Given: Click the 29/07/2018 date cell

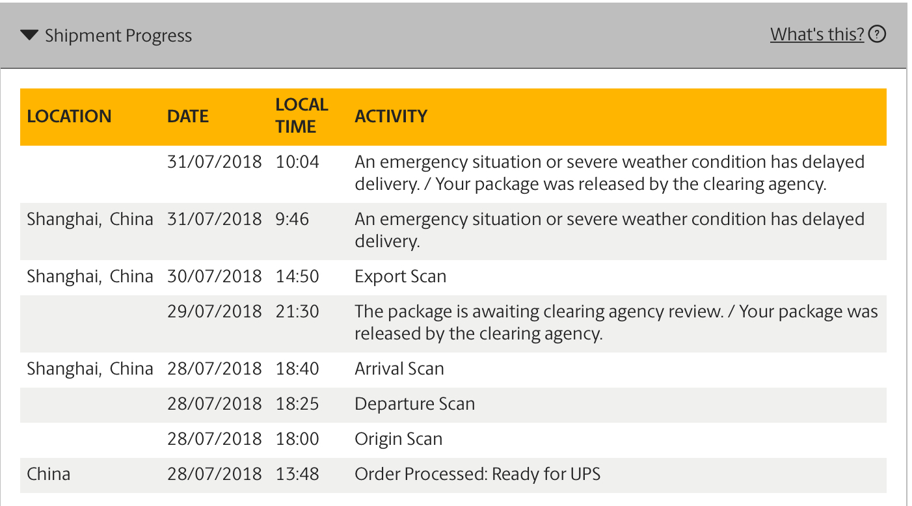Looking at the screenshot, I should (x=215, y=312).
